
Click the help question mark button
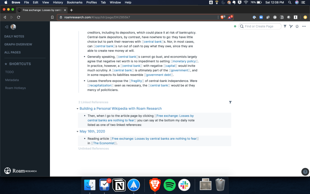pyautogui.click(x=305, y=172)
